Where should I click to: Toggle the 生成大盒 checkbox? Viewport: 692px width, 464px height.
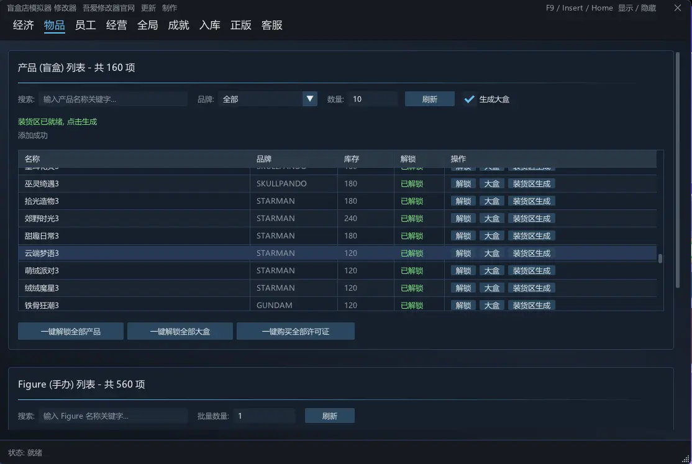tap(469, 99)
